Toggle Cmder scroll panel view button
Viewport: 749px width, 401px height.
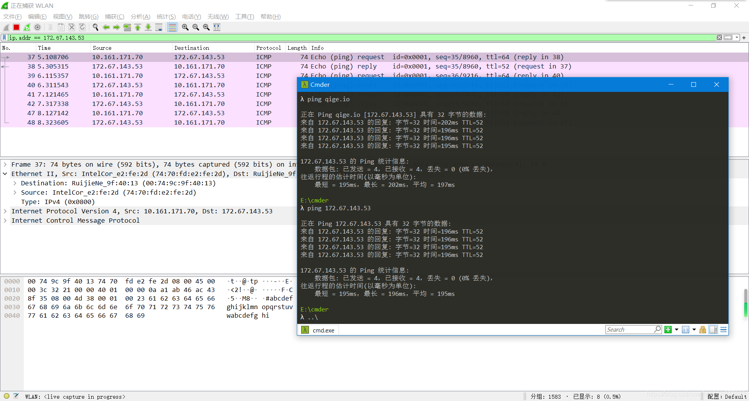pos(713,330)
